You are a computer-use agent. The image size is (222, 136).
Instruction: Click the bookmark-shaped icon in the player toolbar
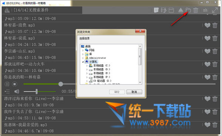click(x=156, y=10)
